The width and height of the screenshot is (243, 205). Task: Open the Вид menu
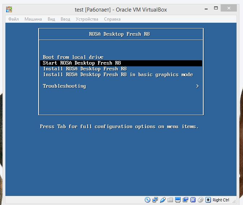click(51, 19)
